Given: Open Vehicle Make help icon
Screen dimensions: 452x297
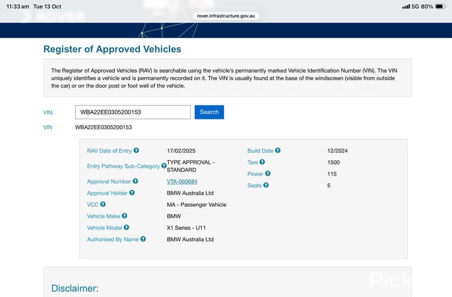Looking at the screenshot, I should [125, 216].
